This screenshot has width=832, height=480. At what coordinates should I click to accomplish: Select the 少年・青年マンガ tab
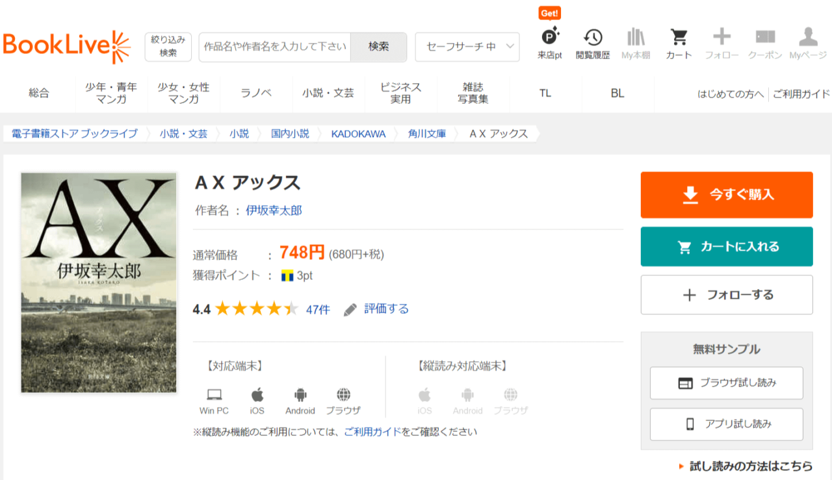click(x=111, y=93)
